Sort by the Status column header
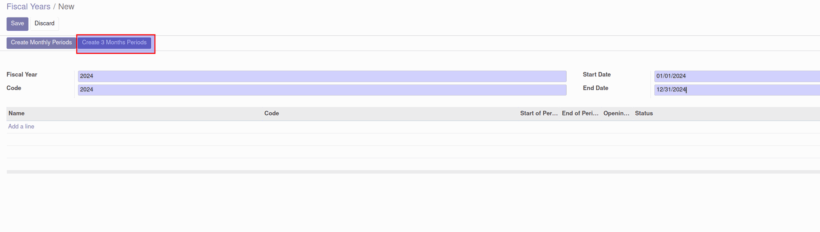Viewport: 820px width, 232px height. click(644, 113)
